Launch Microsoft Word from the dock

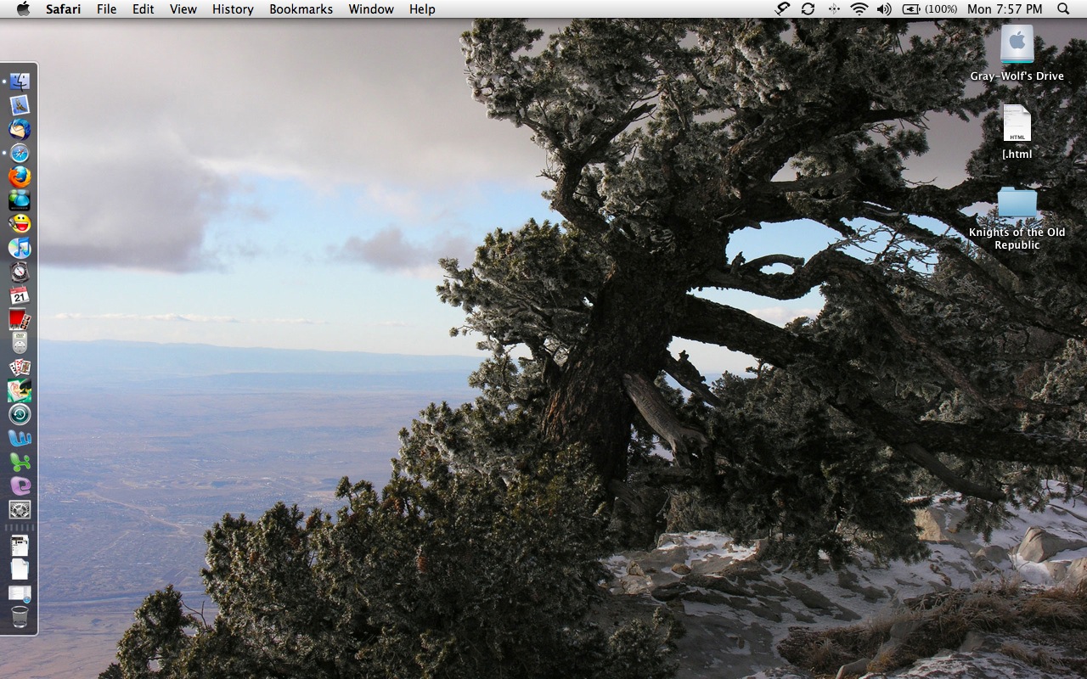click(x=20, y=438)
